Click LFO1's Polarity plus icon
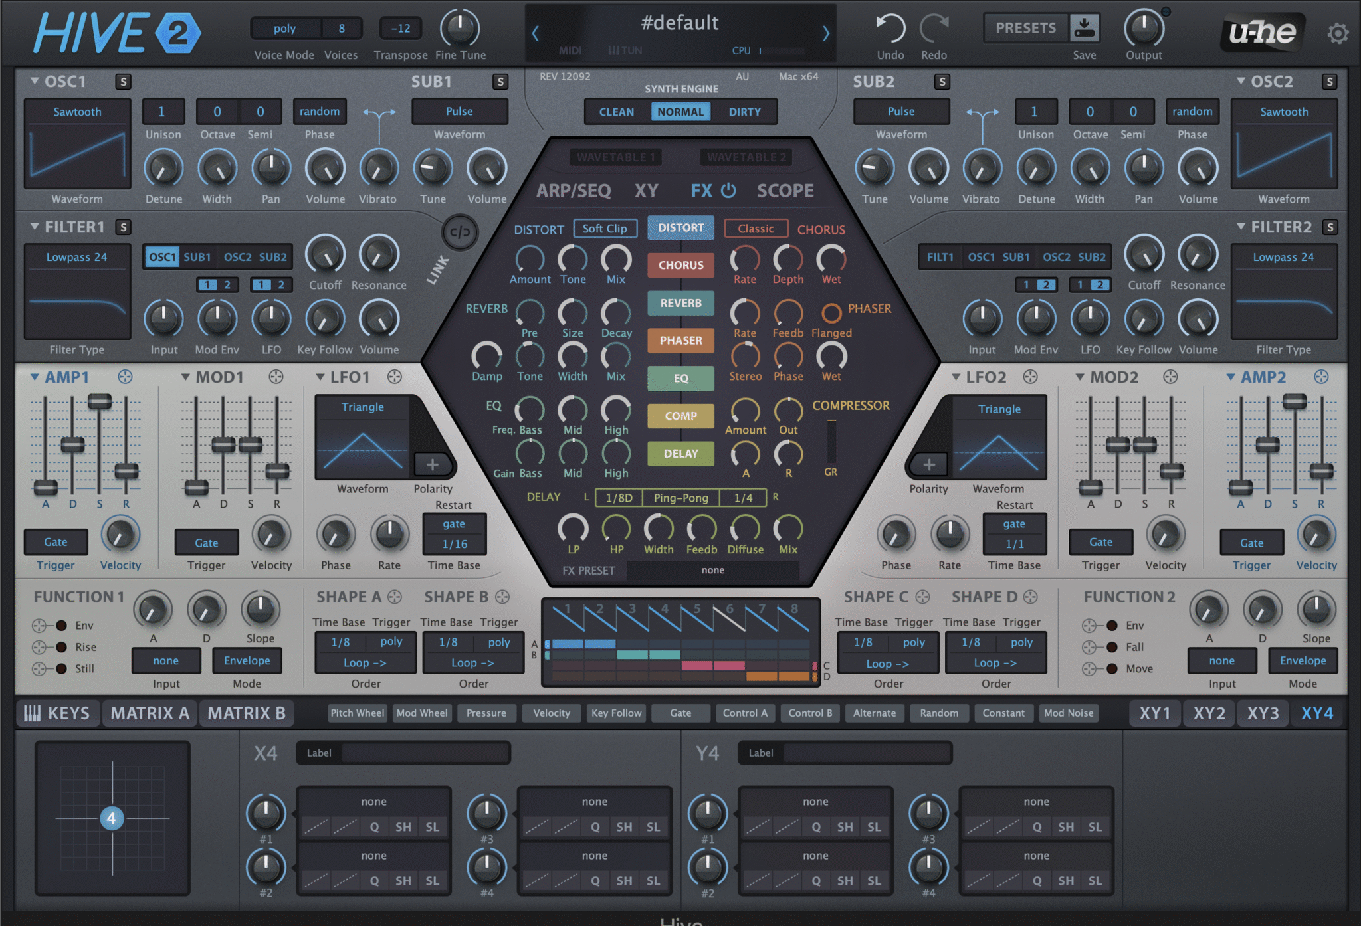1361x926 pixels. pyautogui.click(x=433, y=464)
